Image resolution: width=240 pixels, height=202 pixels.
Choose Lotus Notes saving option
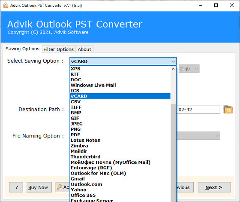(x=120, y=140)
